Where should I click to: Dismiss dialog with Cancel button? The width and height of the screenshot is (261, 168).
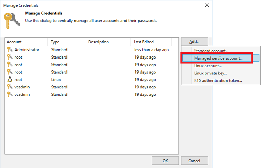click(194, 161)
